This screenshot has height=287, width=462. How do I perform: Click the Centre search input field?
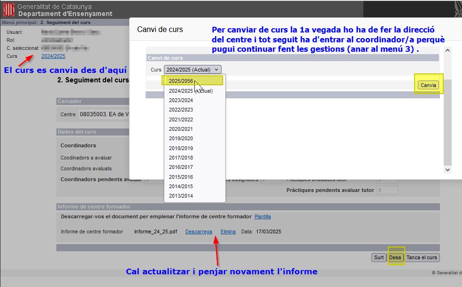tap(103, 114)
